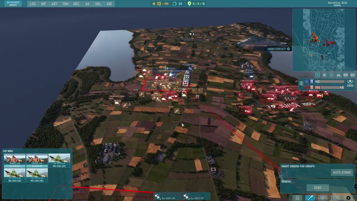357x201 pixels.
Task: Open the Battlegroup Groups panel
Action: point(13,4)
